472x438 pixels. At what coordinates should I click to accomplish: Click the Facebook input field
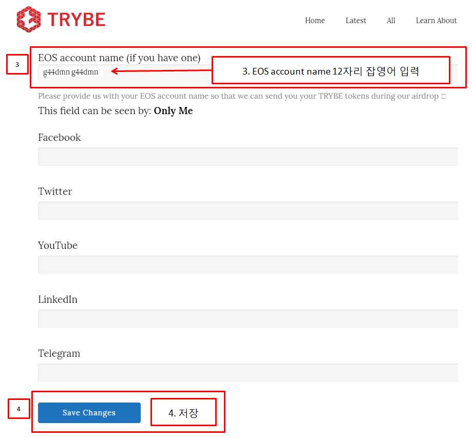click(248, 157)
